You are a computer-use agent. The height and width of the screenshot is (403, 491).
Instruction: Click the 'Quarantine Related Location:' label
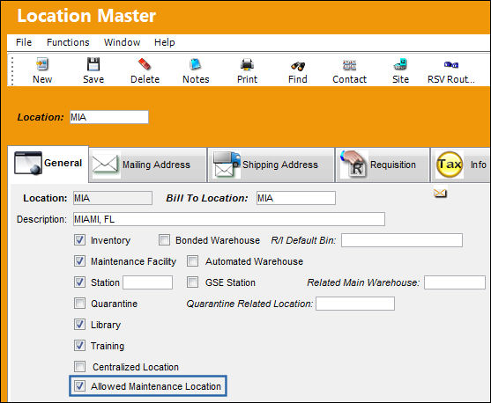(249, 304)
